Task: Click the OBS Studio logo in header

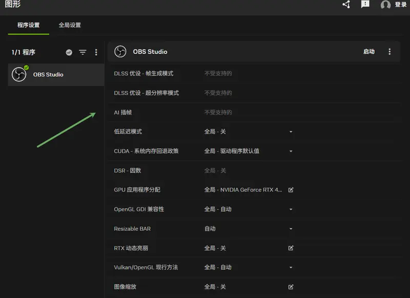Action: point(120,51)
